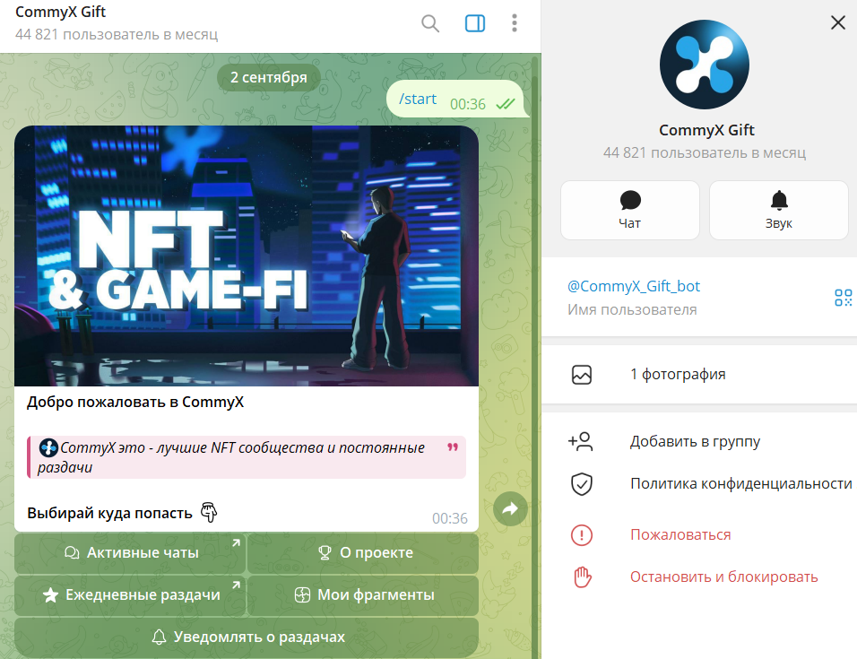
Task: Select Остановить и блокировать
Action: [x=699, y=577]
